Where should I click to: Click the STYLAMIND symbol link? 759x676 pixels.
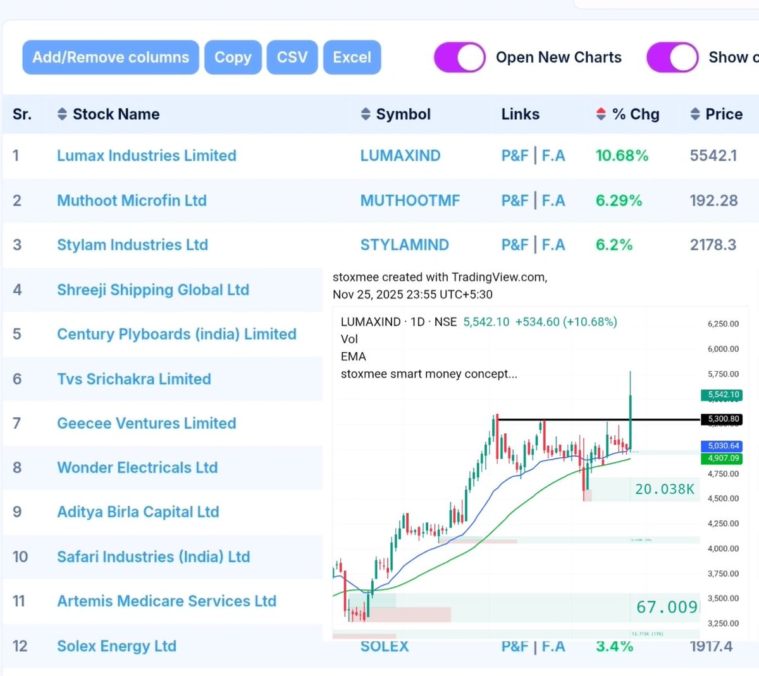tap(405, 245)
